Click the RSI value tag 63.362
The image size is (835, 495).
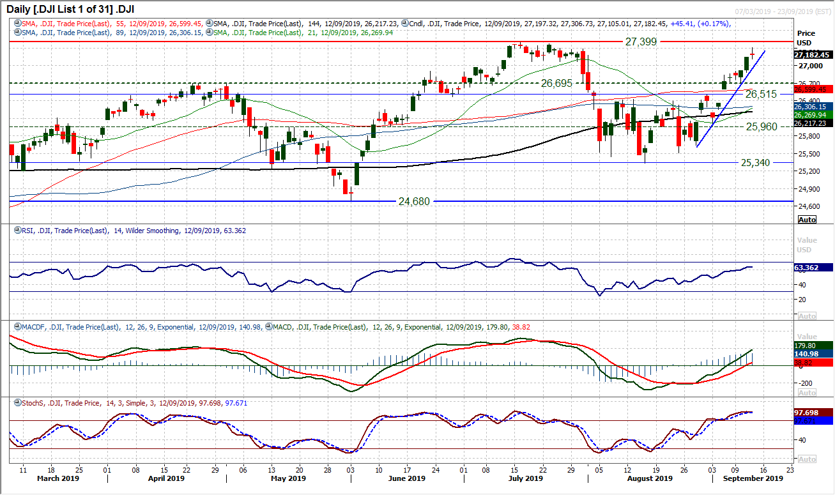pos(813,268)
